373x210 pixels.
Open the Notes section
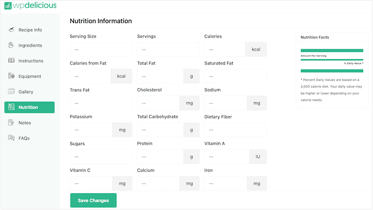(29, 122)
